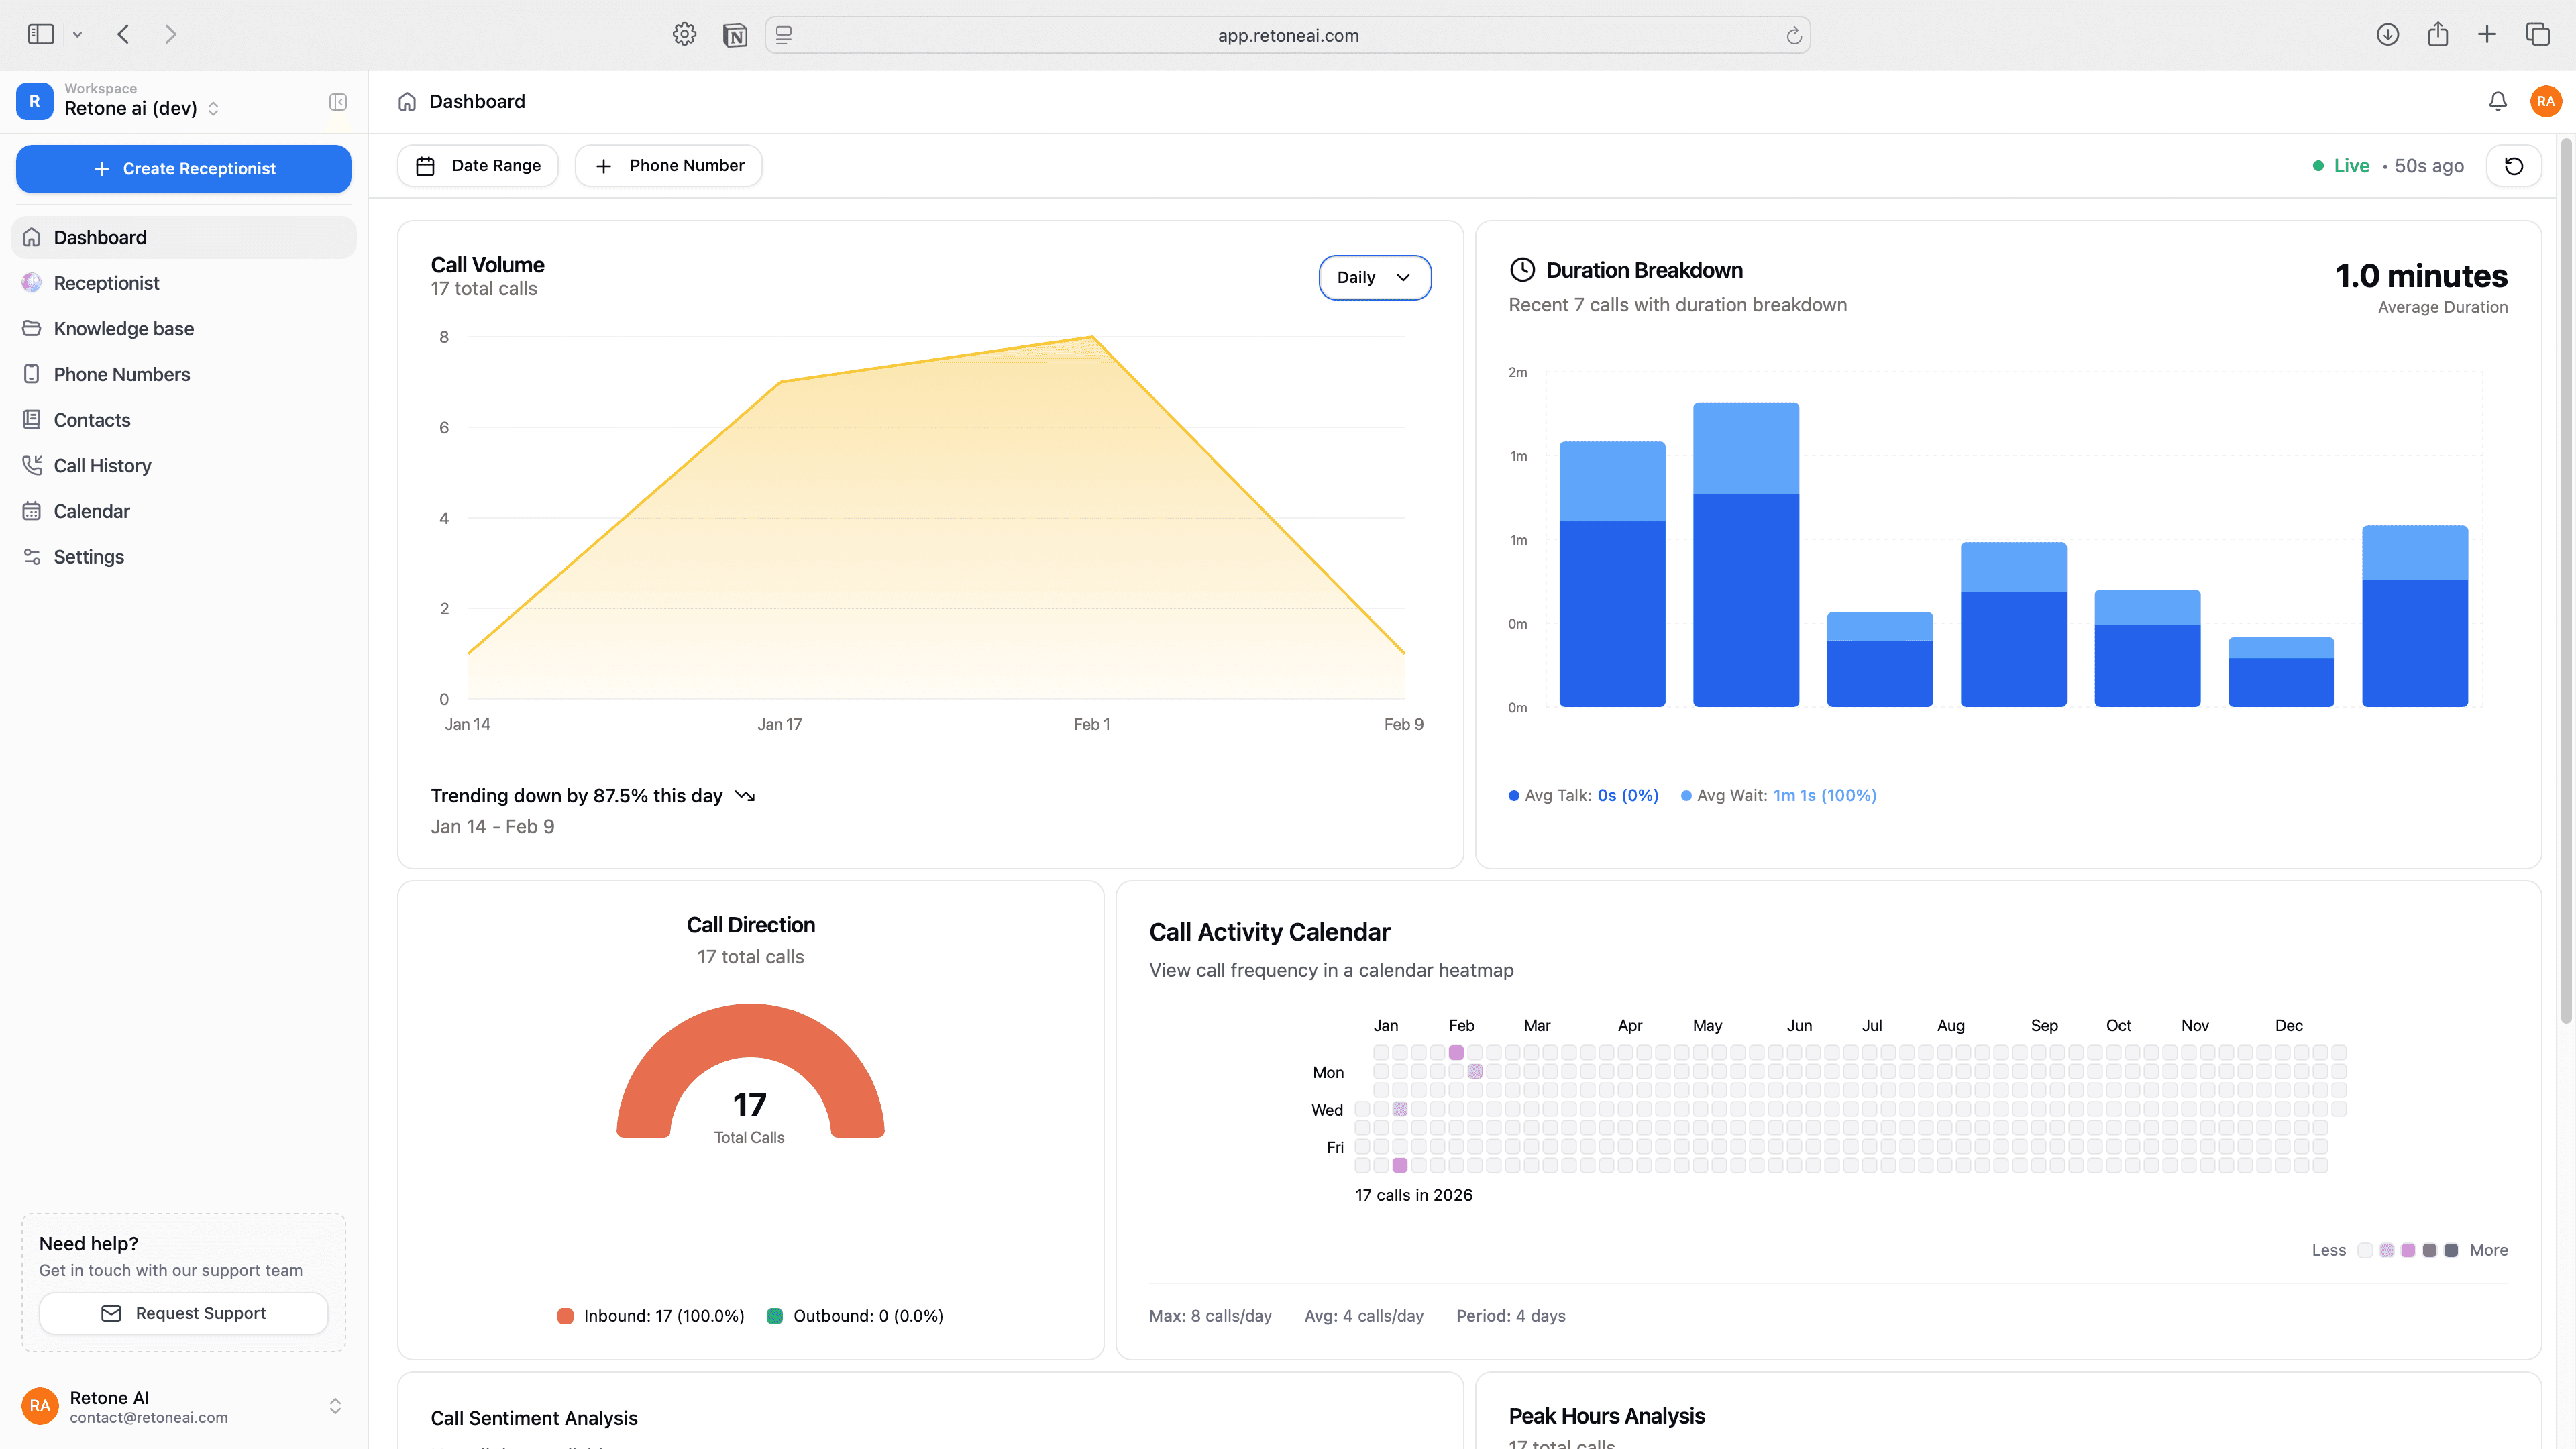Screen dimensions: 2576x1449
Task: Collapse the sidebar panel icon
Action: tap(338, 102)
